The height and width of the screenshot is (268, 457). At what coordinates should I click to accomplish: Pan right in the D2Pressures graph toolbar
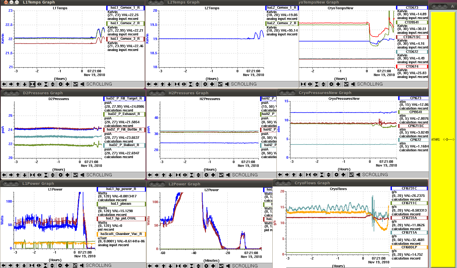point(11,175)
